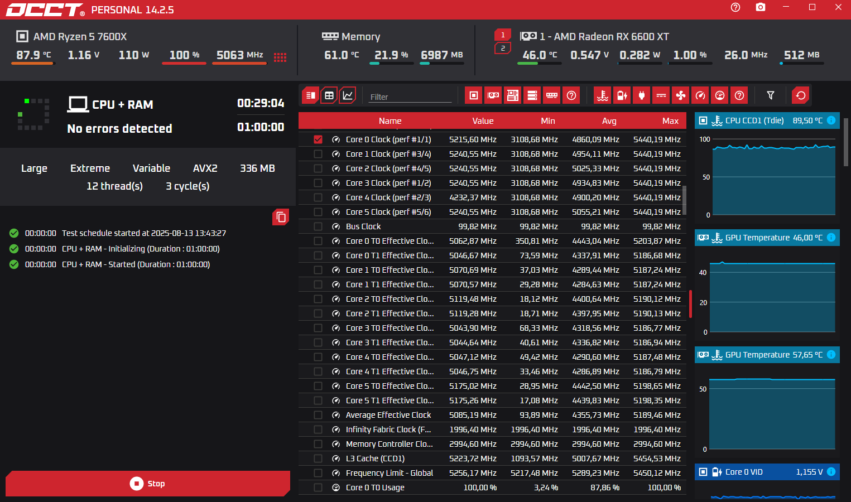Show info for the CPU CCD1 (Tdie) graph
The width and height of the screenshot is (851, 502).
coord(831,120)
